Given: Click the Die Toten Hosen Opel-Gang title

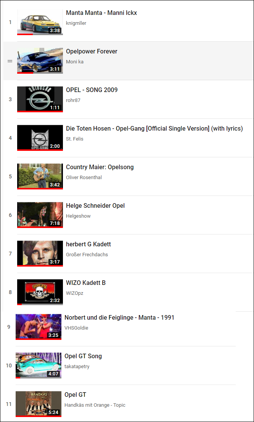Looking at the screenshot, I should 154,129.
